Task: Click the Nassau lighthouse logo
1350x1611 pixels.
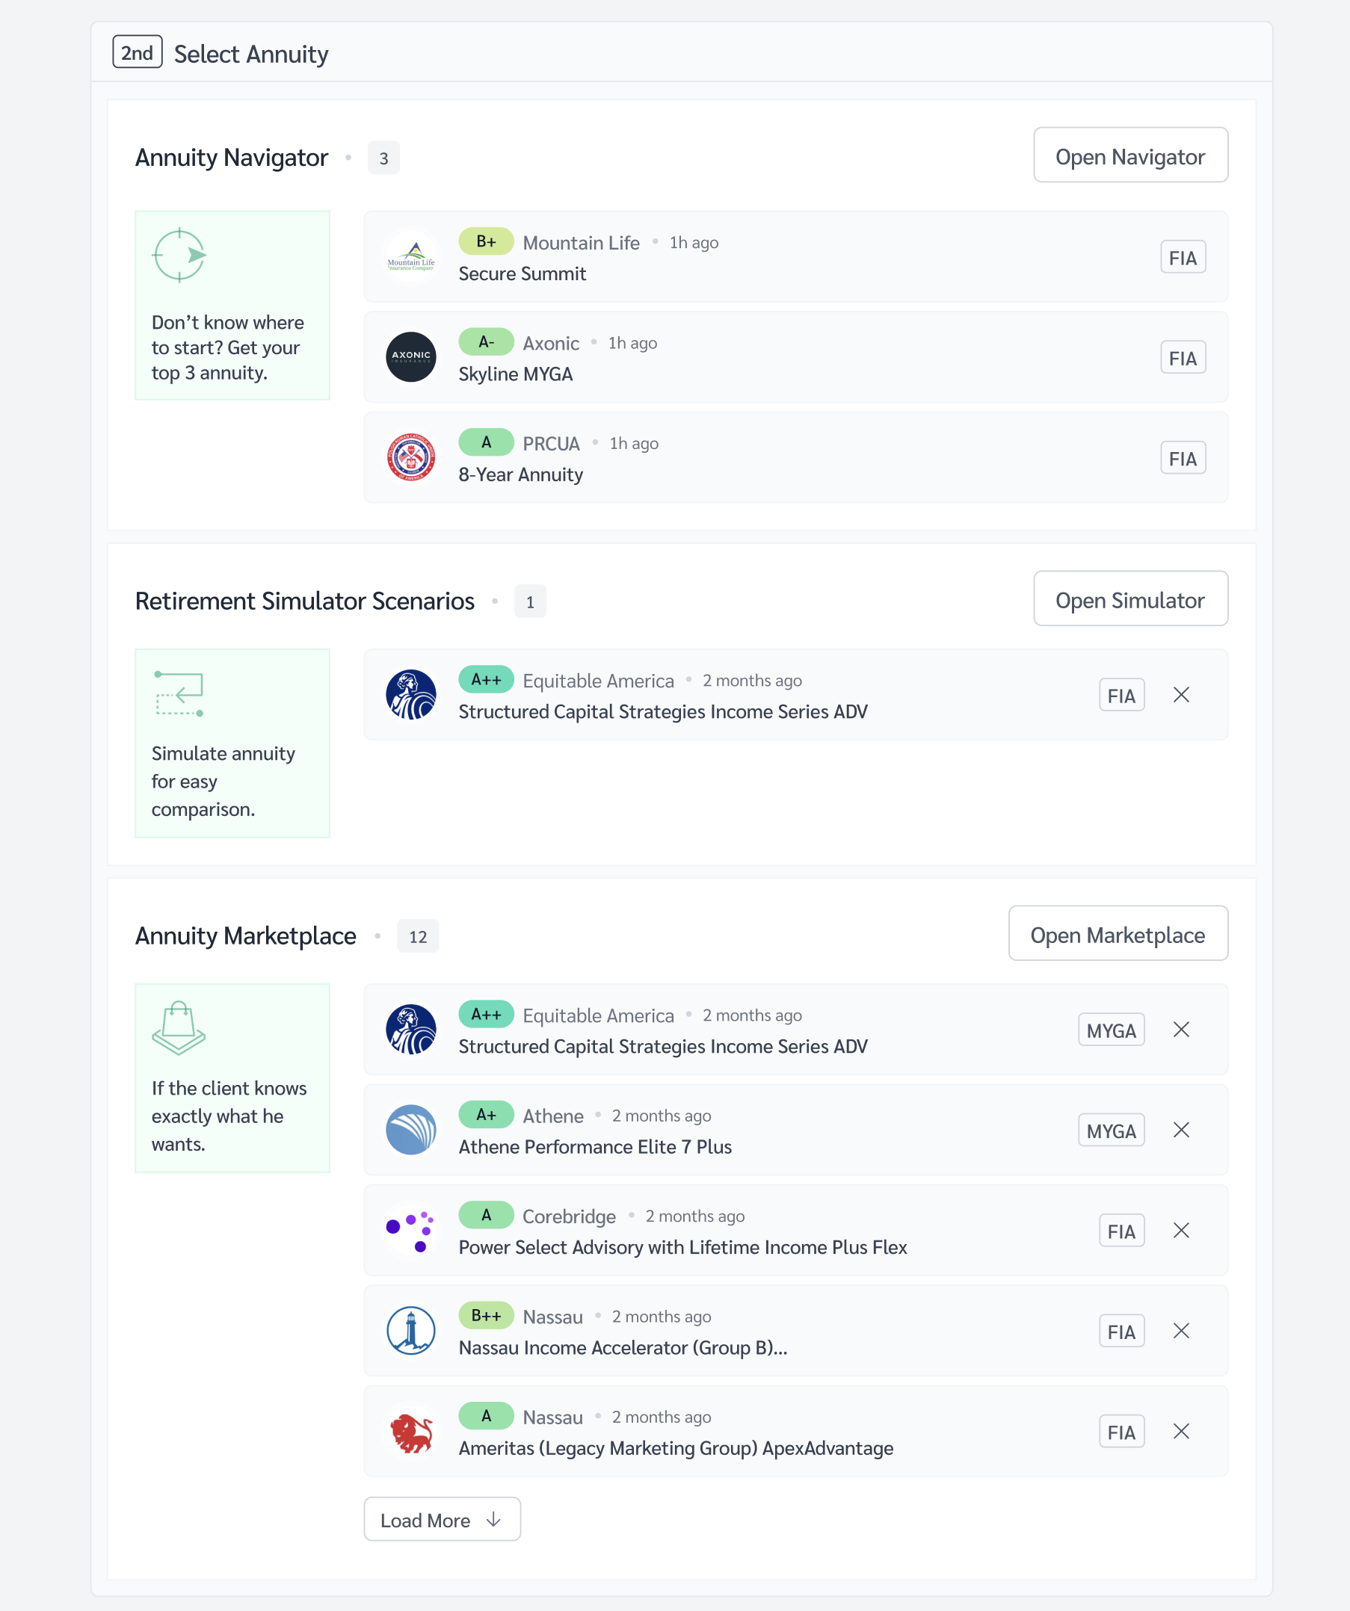Action: click(x=410, y=1331)
